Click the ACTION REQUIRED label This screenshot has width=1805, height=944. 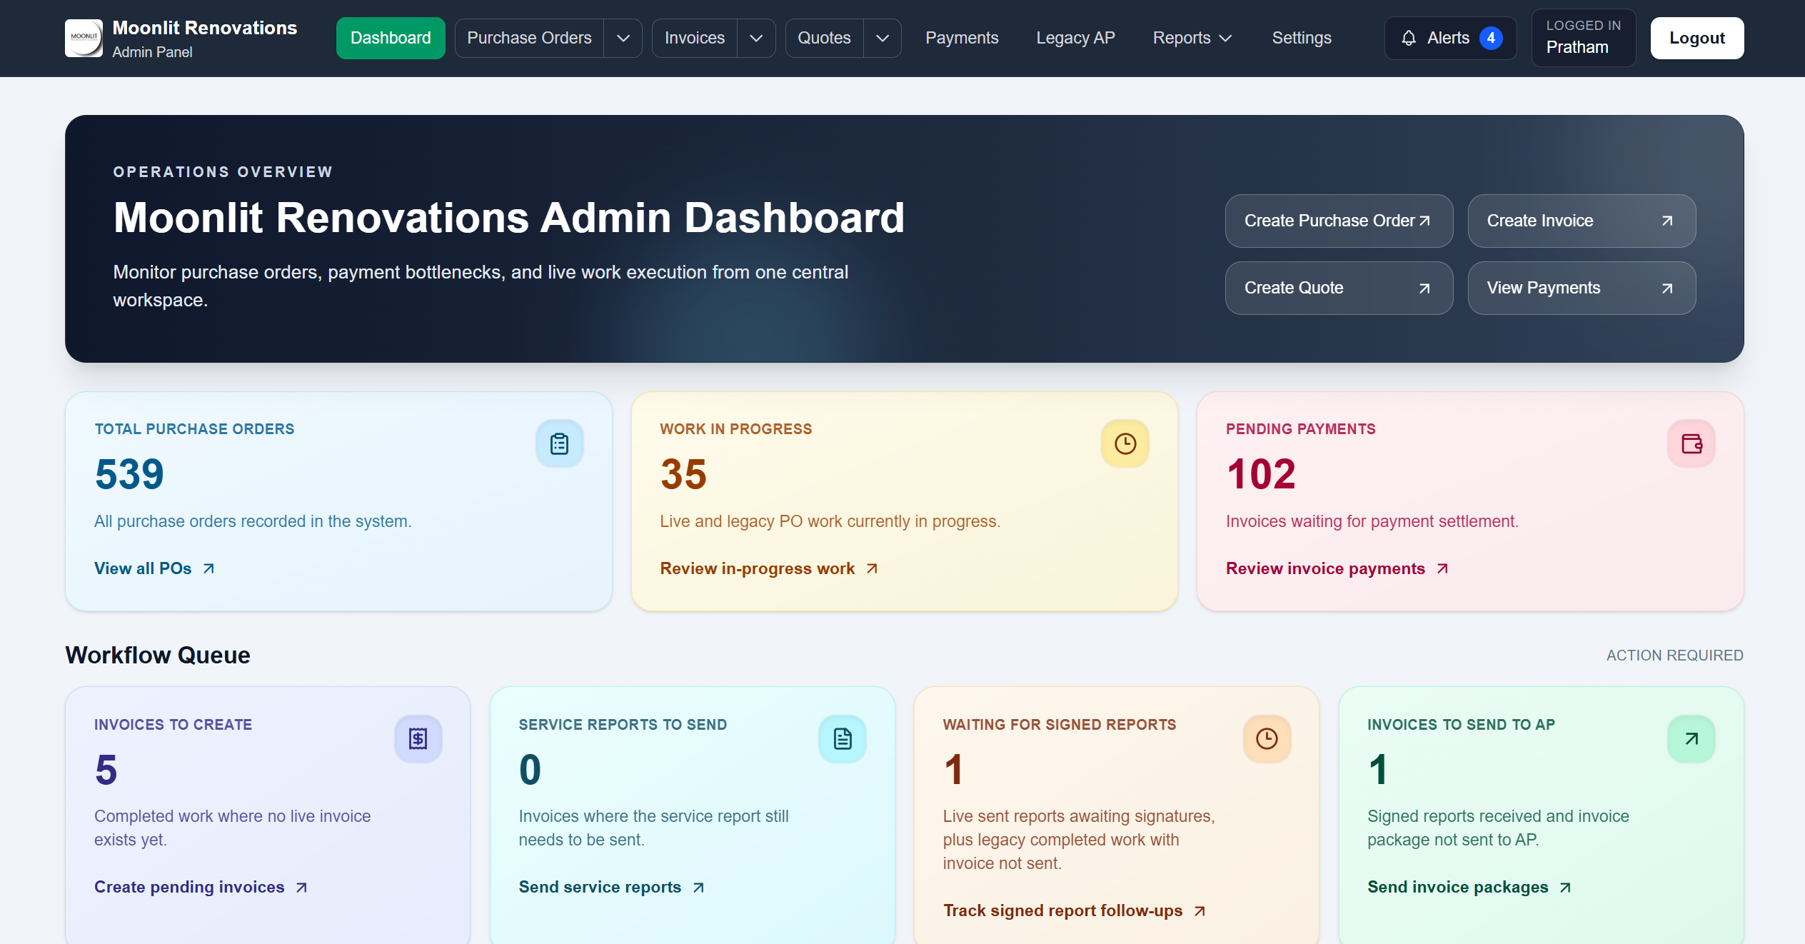click(x=1674, y=655)
